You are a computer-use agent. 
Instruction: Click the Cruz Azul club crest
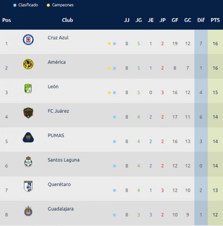(28, 40)
